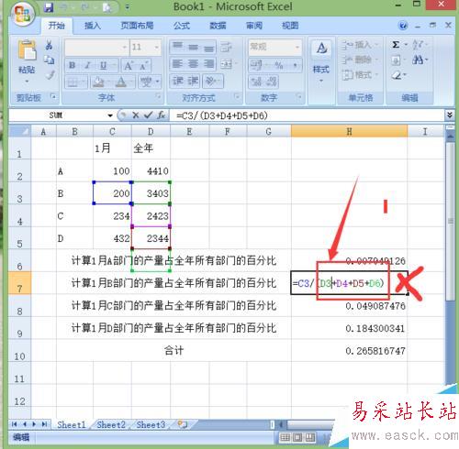Open Find and Select binoculars
The width and height of the screenshot is (459, 449).
point(418,60)
